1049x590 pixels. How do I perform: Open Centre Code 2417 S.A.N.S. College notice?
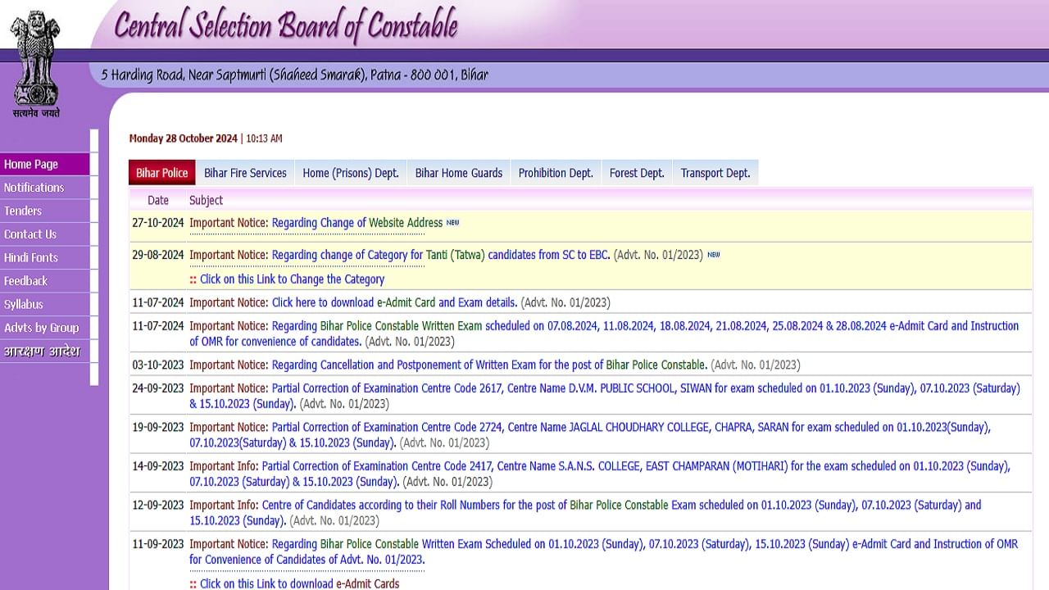pos(600,474)
